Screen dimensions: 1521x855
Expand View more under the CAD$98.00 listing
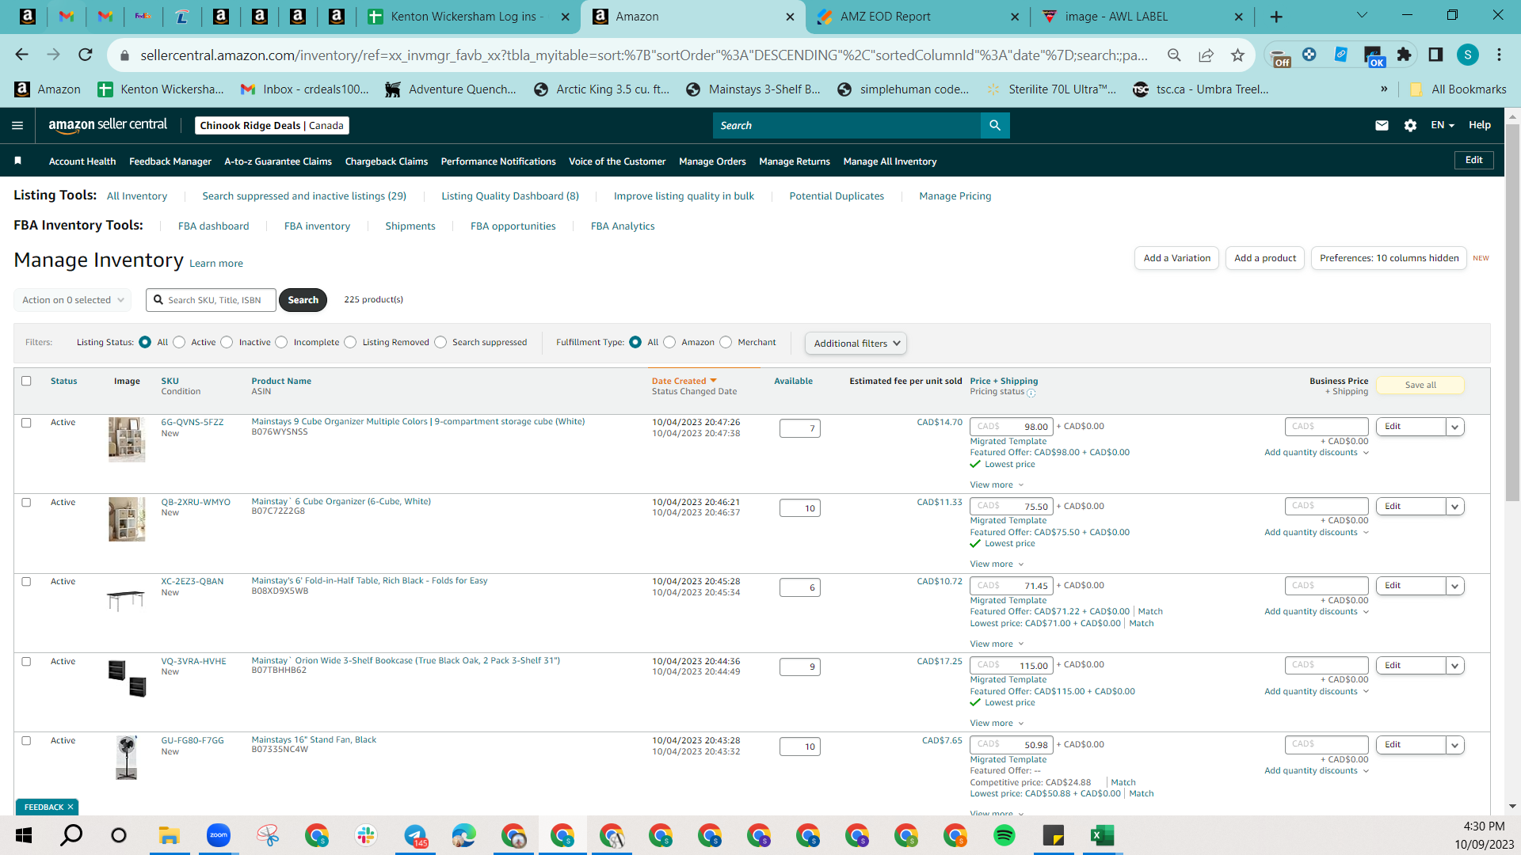pyautogui.click(x=997, y=485)
